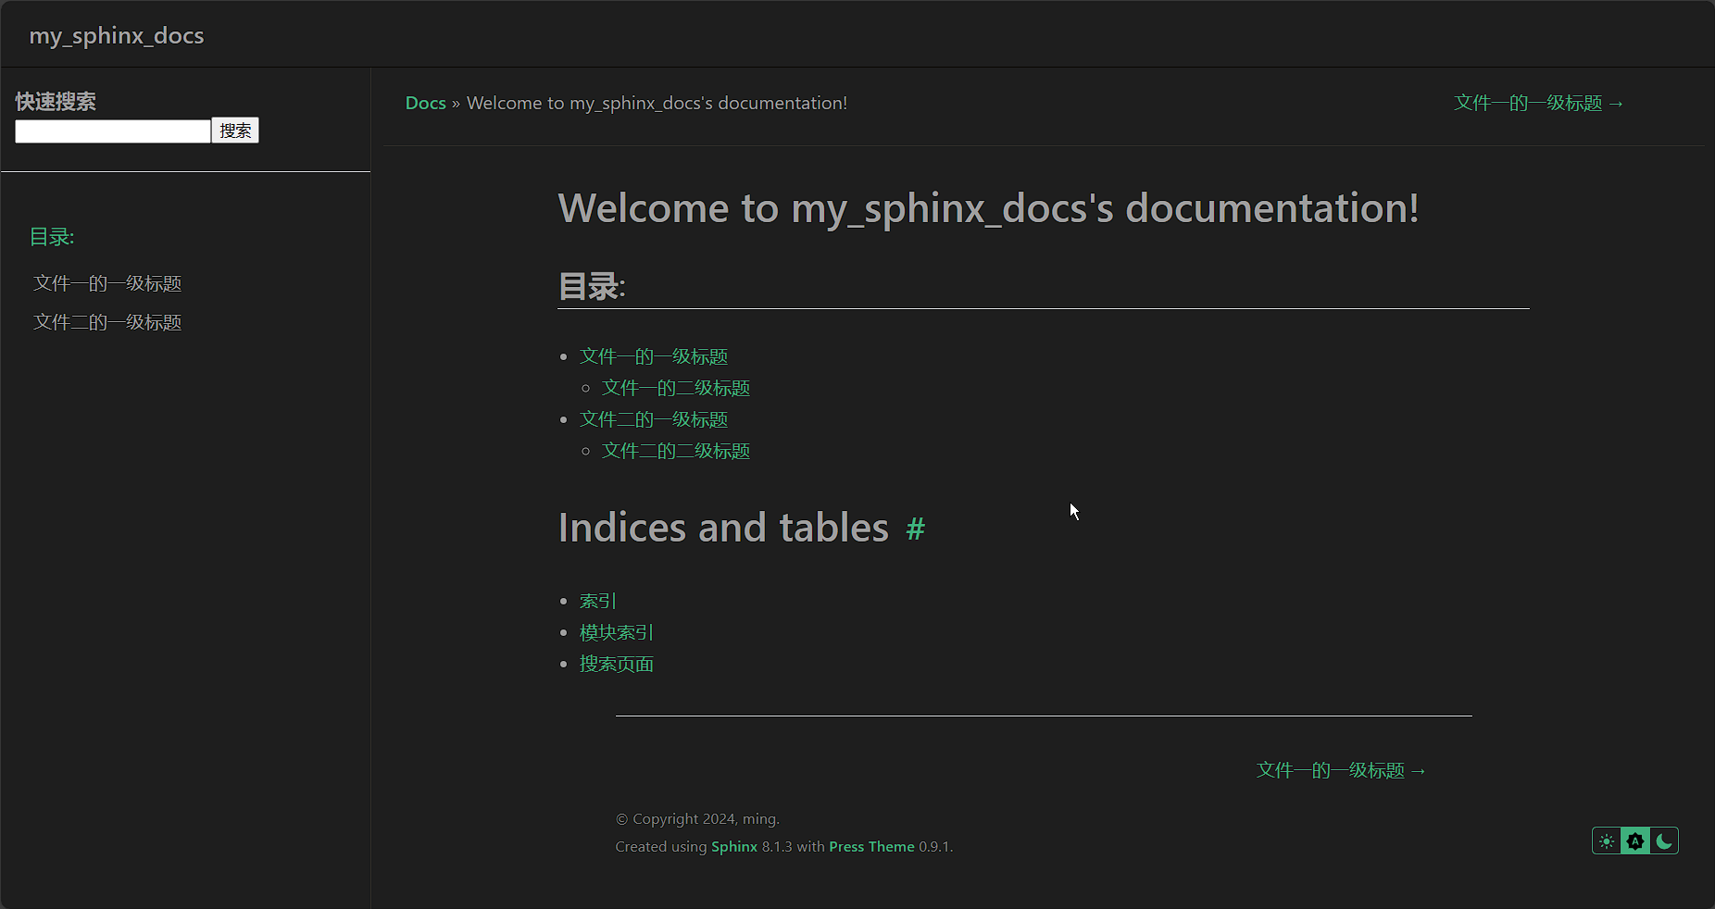1715x909 pixels.
Task: Open 文件一的二级标题 sub-entry link
Action: pos(676,388)
